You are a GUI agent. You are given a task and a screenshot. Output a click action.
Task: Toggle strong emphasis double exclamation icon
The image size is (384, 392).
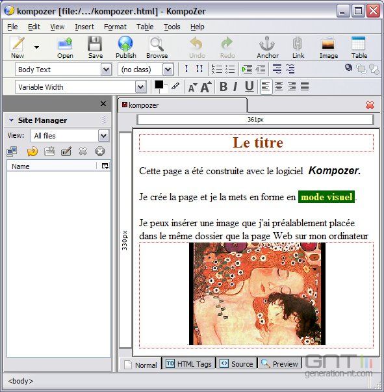coord(199,69)
